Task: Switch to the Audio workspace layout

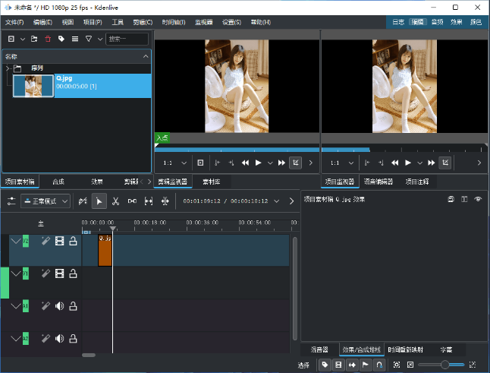Action: [437, 22]
